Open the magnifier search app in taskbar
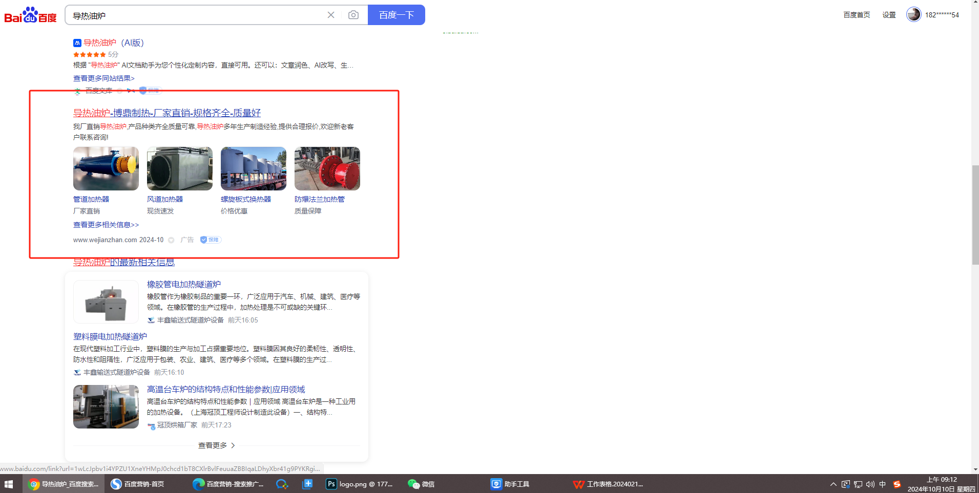Image resolution: width=979 pixels, height=493 pixels. [282, 484]
